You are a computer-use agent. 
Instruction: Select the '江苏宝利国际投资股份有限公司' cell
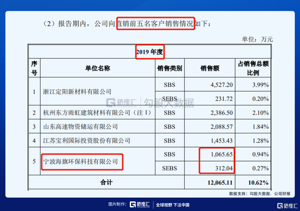[97, 140]
